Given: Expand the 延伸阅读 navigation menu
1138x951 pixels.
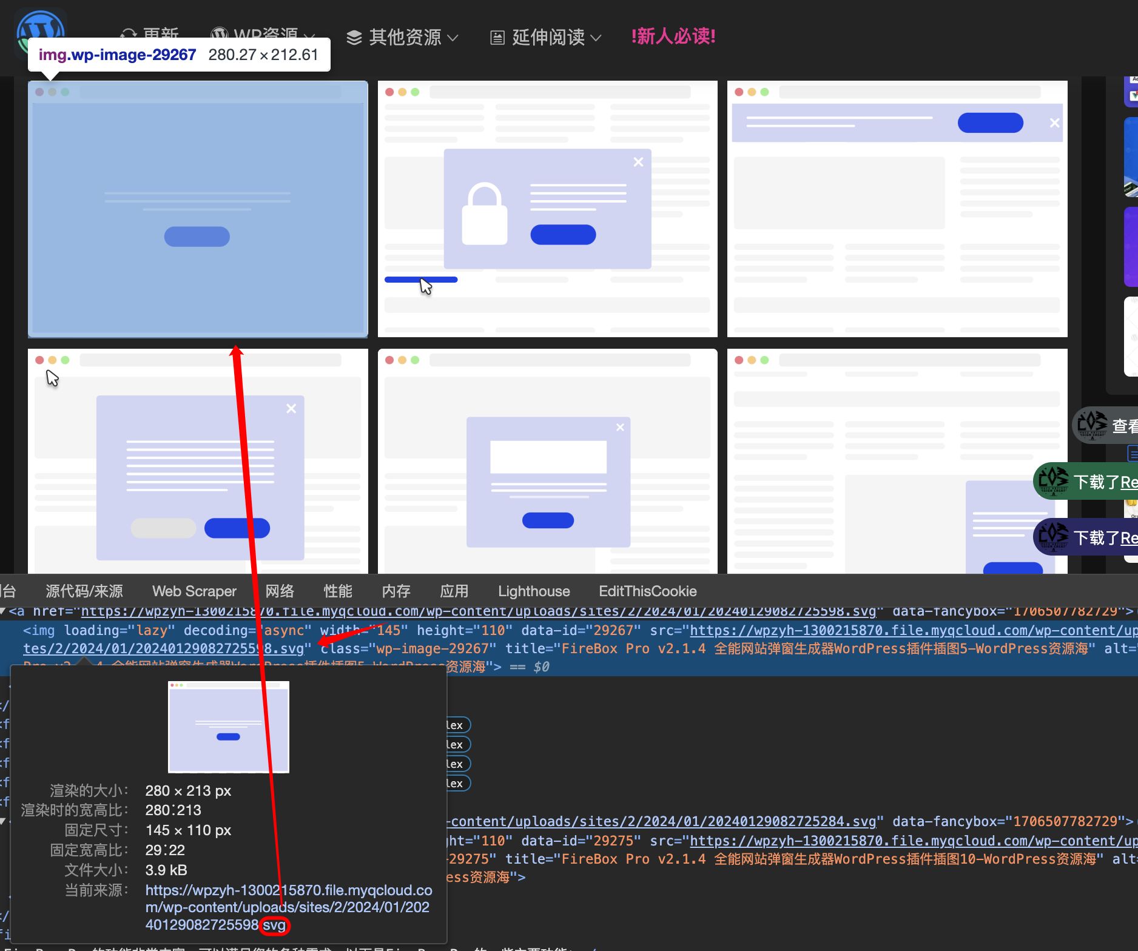Looking at the screenshot, I should [x=546, y=37].
